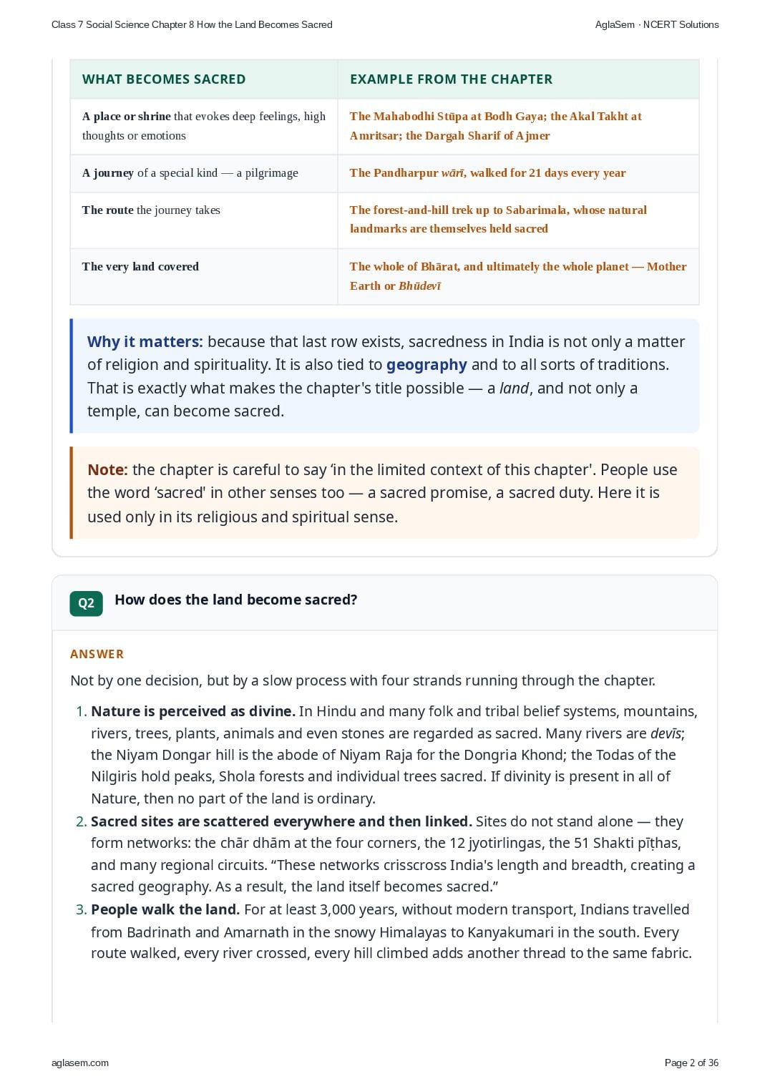The image size is (770, 1089).
Task: Click the 'Mother Earth or Bhūdevī' cell
Action: [518, 276]
